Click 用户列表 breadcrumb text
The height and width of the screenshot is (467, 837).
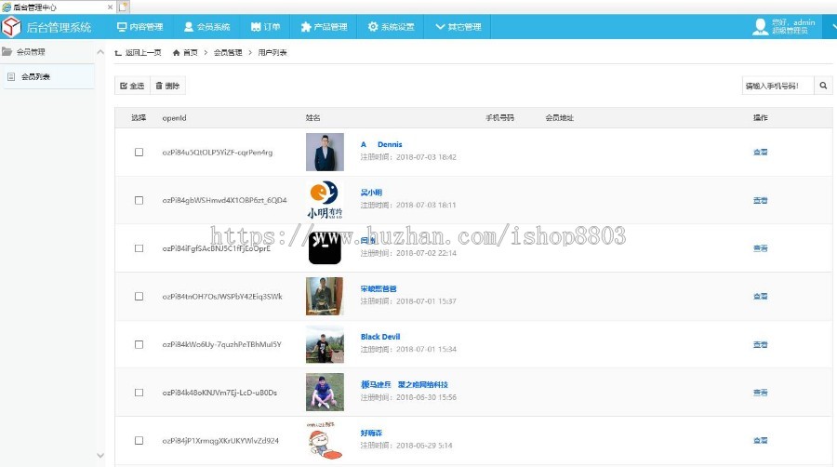pos(272,52)
